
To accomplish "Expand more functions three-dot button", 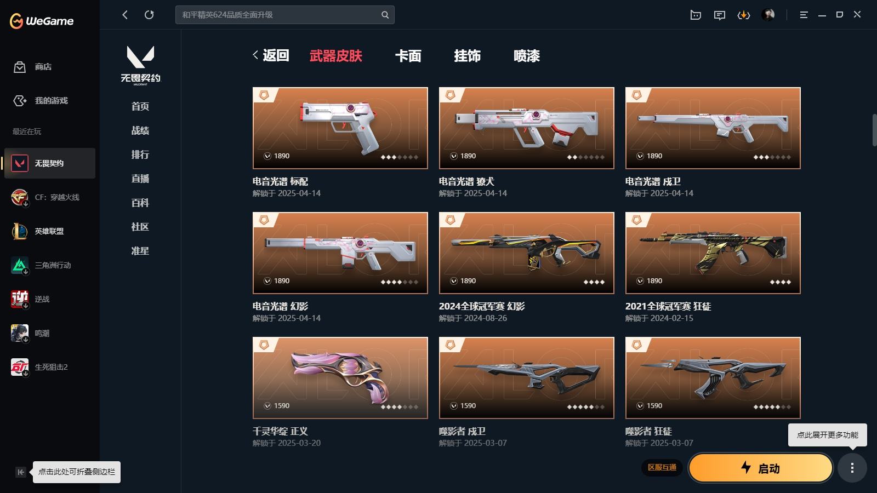I will pos(852,468).
